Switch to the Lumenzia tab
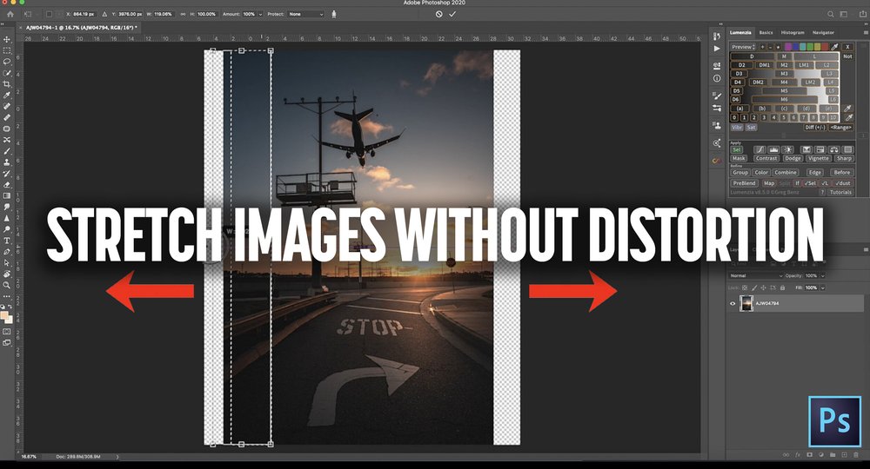The image size is (870, 469). point(740,33)
